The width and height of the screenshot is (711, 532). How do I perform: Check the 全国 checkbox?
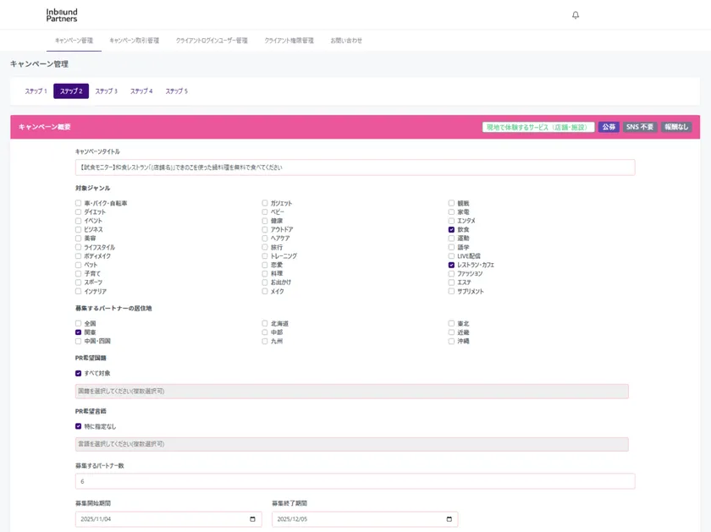tap(76, 325)
